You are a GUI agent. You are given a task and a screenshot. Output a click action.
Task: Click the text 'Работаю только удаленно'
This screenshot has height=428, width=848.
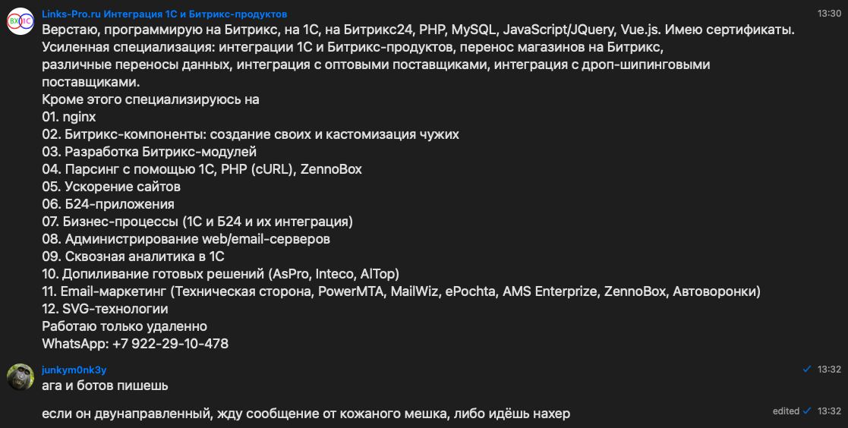tap(125, 326)
